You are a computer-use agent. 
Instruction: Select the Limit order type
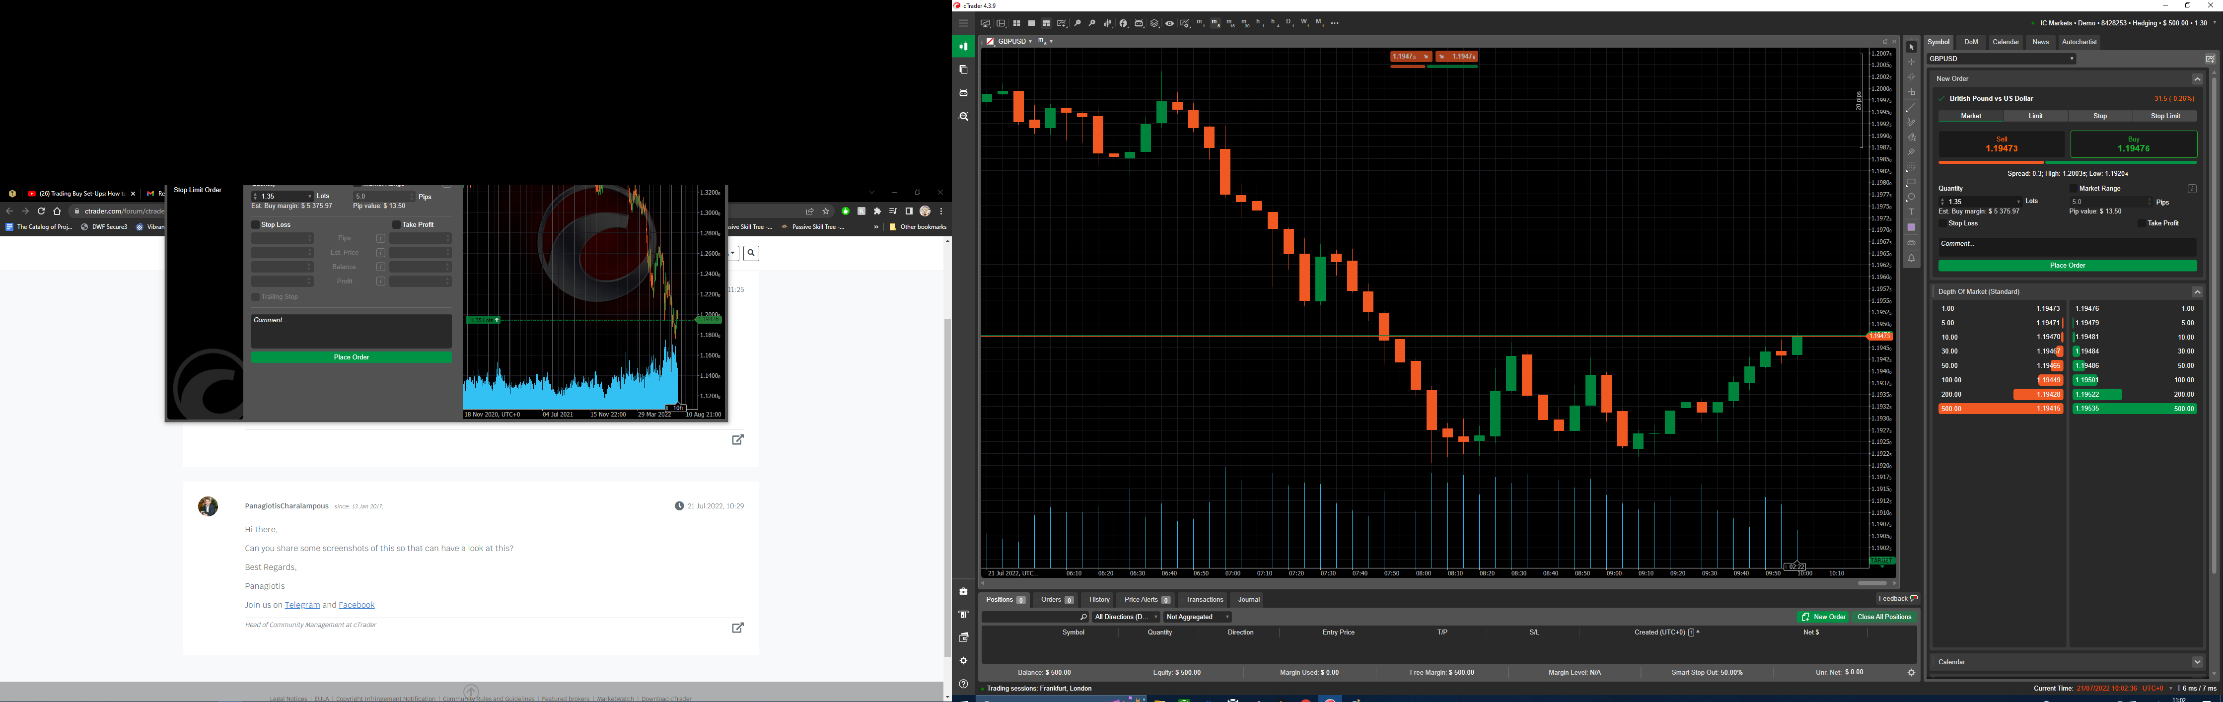tap(2036, 117)
